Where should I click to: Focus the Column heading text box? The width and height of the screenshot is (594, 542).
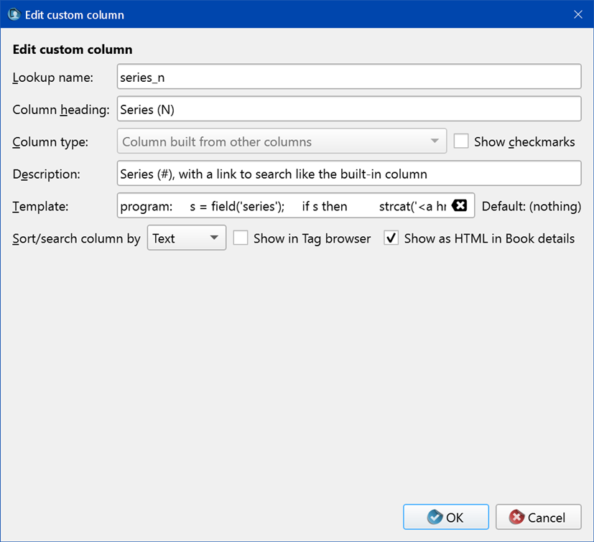click(x=348, y=109)
